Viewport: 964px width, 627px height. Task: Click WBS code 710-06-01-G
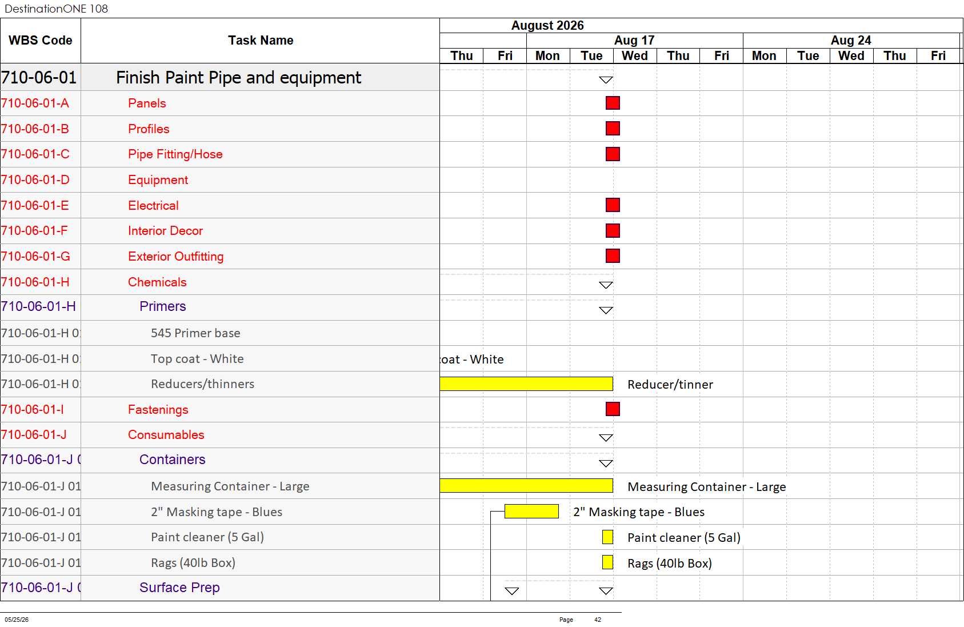pos(35,257)
